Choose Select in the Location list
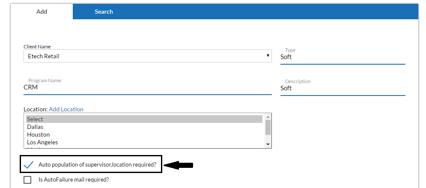This screenshot has height=188, width=426. 144,119
